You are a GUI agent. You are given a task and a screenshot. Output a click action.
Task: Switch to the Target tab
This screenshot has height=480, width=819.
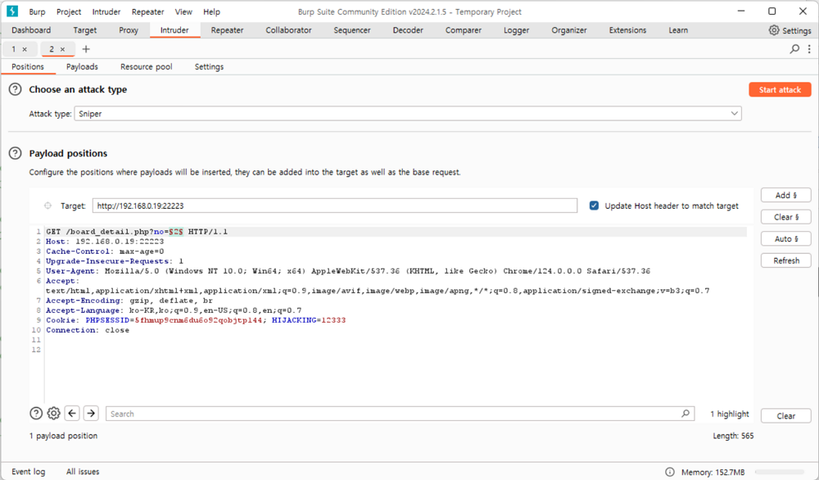(84, 30)
